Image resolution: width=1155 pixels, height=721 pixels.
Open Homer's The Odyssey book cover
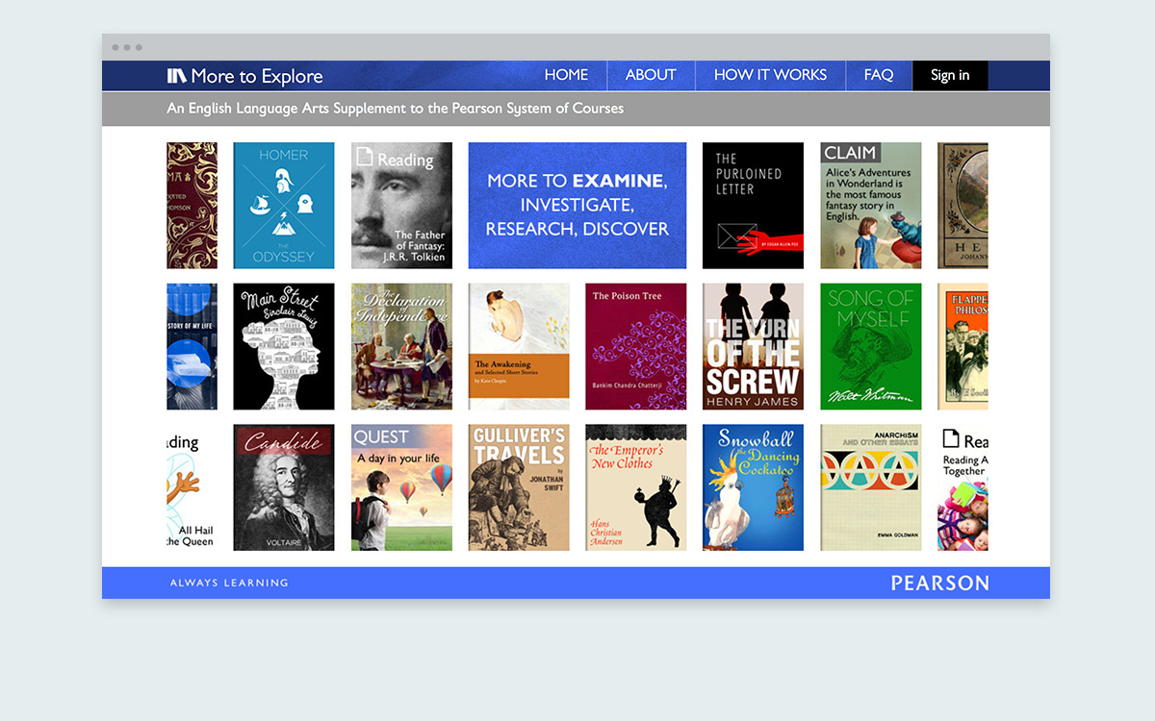(284, 206)
